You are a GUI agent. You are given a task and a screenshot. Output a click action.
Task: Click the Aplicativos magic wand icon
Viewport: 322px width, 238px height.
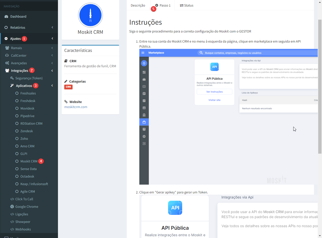[12, 86]
